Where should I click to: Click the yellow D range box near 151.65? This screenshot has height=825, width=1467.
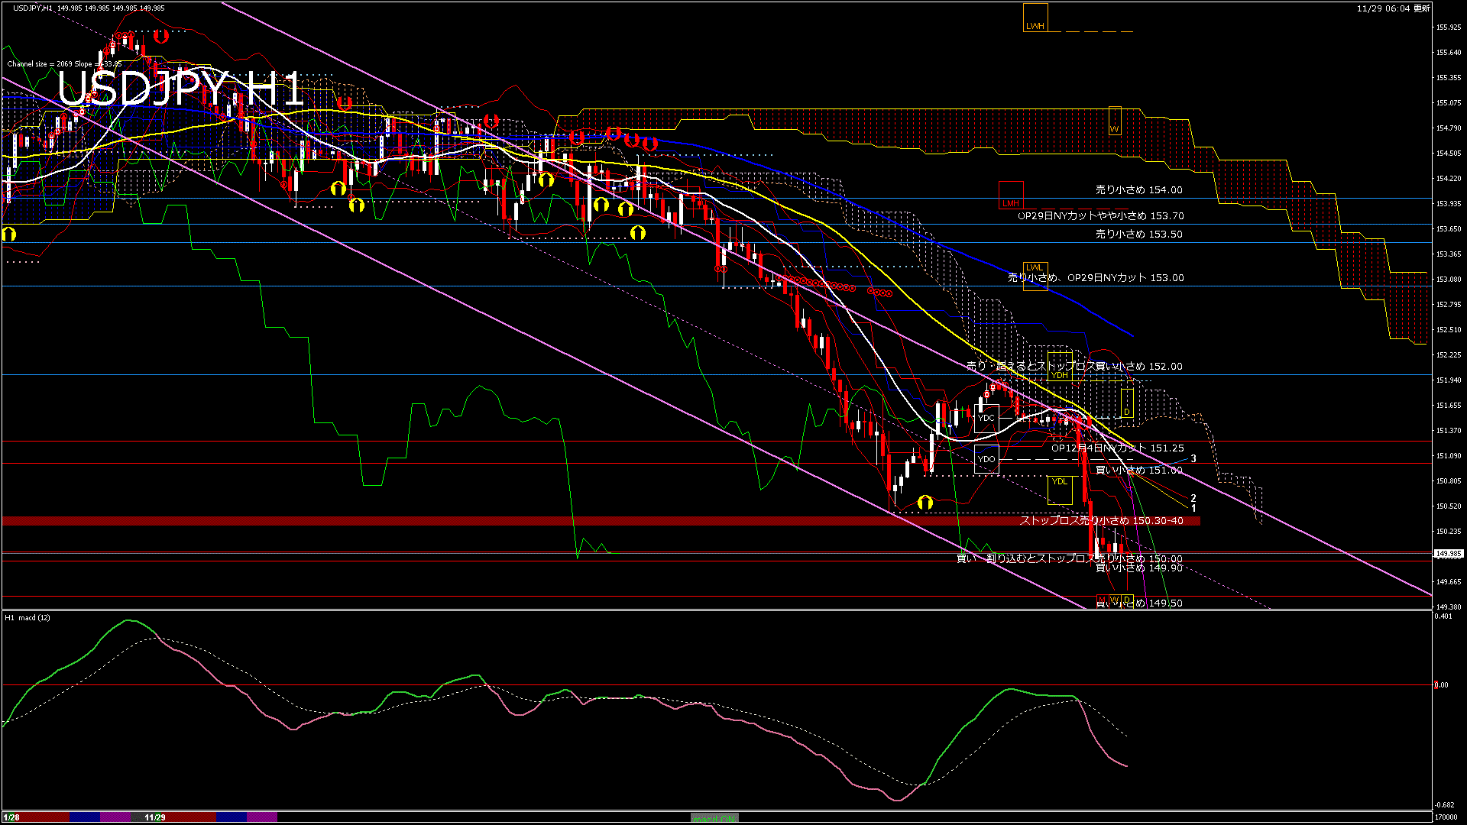(x=1126, y=403)
